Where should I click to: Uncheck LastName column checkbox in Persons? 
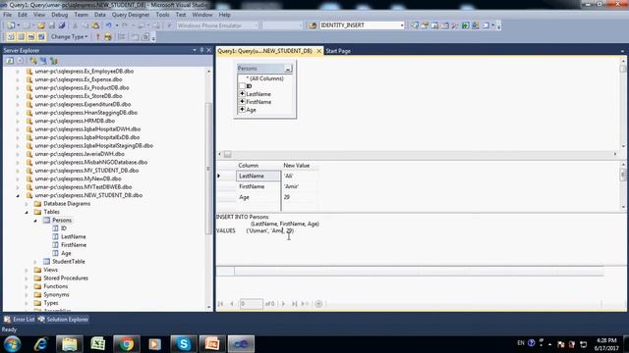(x=242, y=94)
